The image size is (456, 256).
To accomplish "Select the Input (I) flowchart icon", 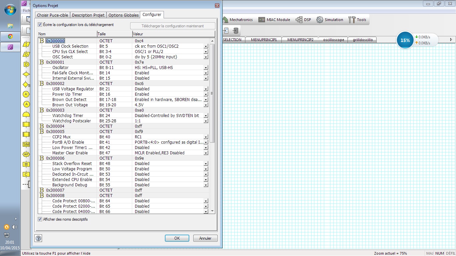I will 26,44.
